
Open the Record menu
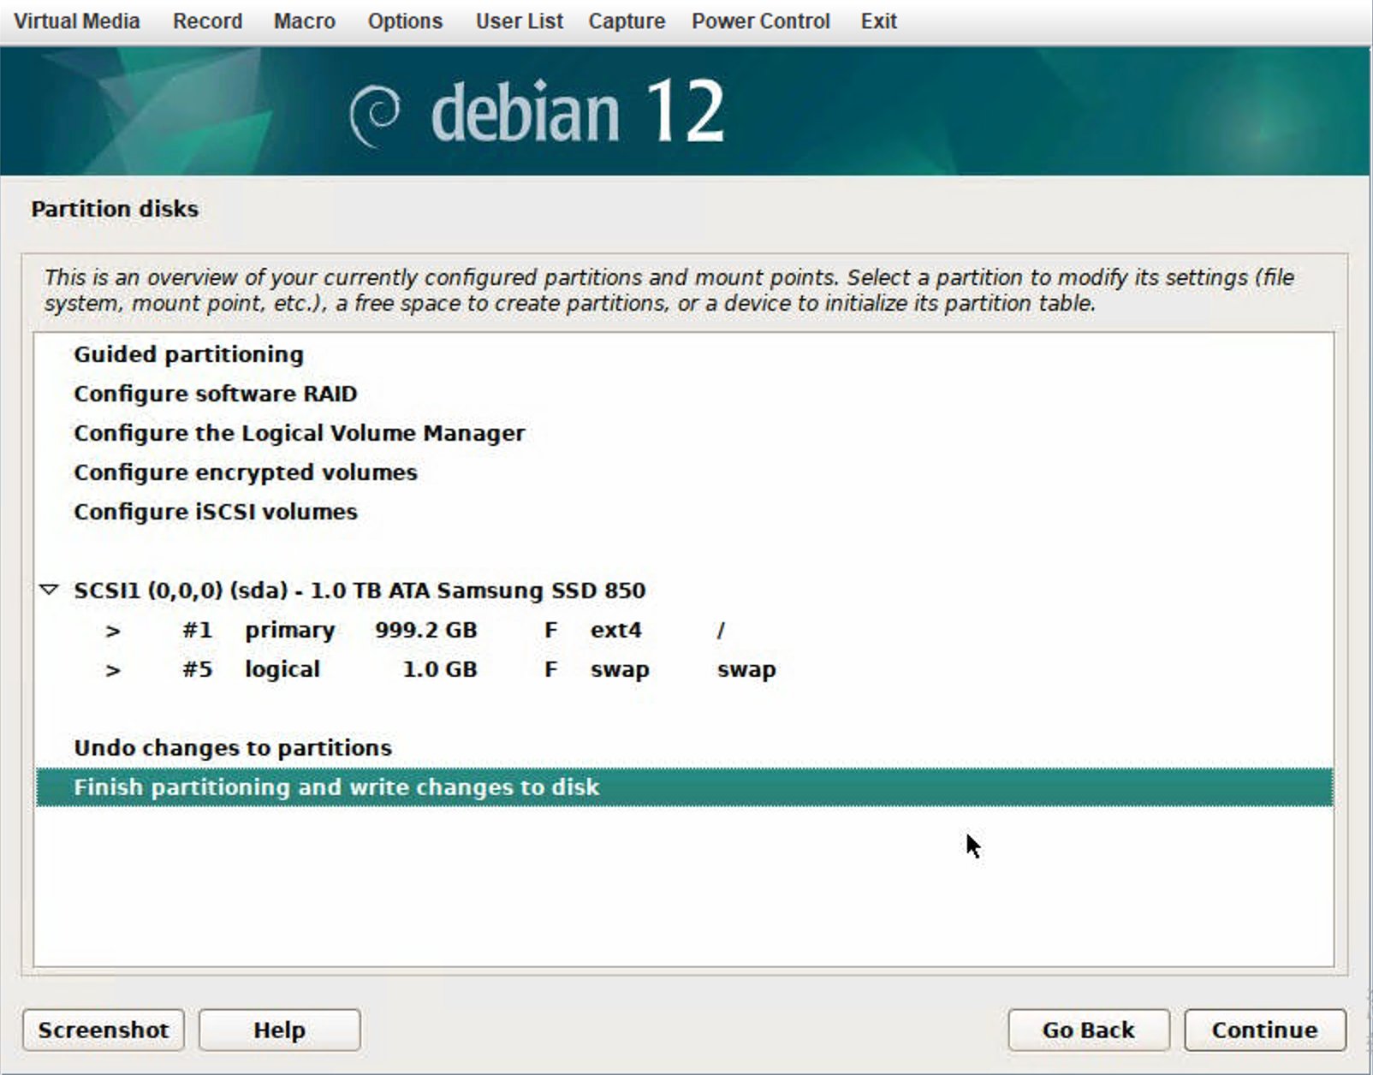point(207,21)
